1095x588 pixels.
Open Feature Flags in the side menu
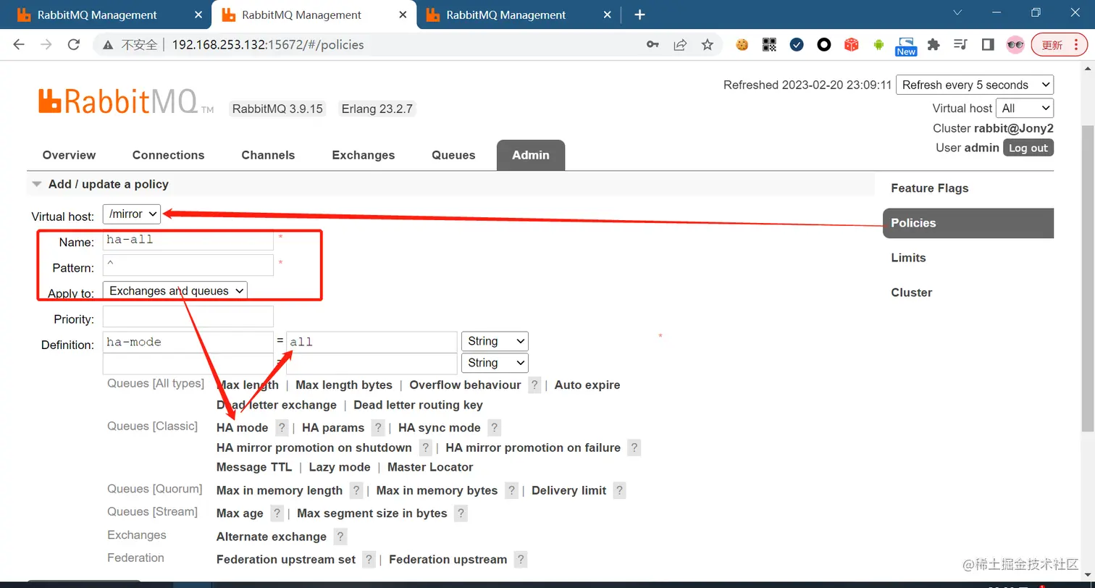coord(929,188)
